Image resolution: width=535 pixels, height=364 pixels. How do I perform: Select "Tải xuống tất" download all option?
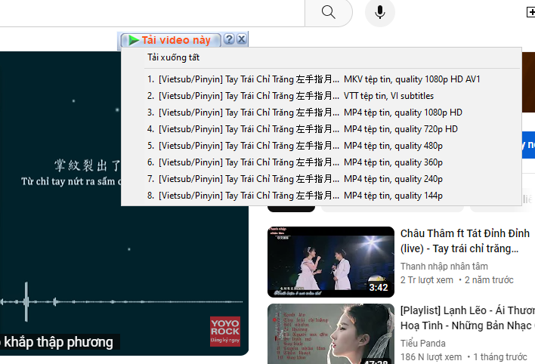(173, 57)
